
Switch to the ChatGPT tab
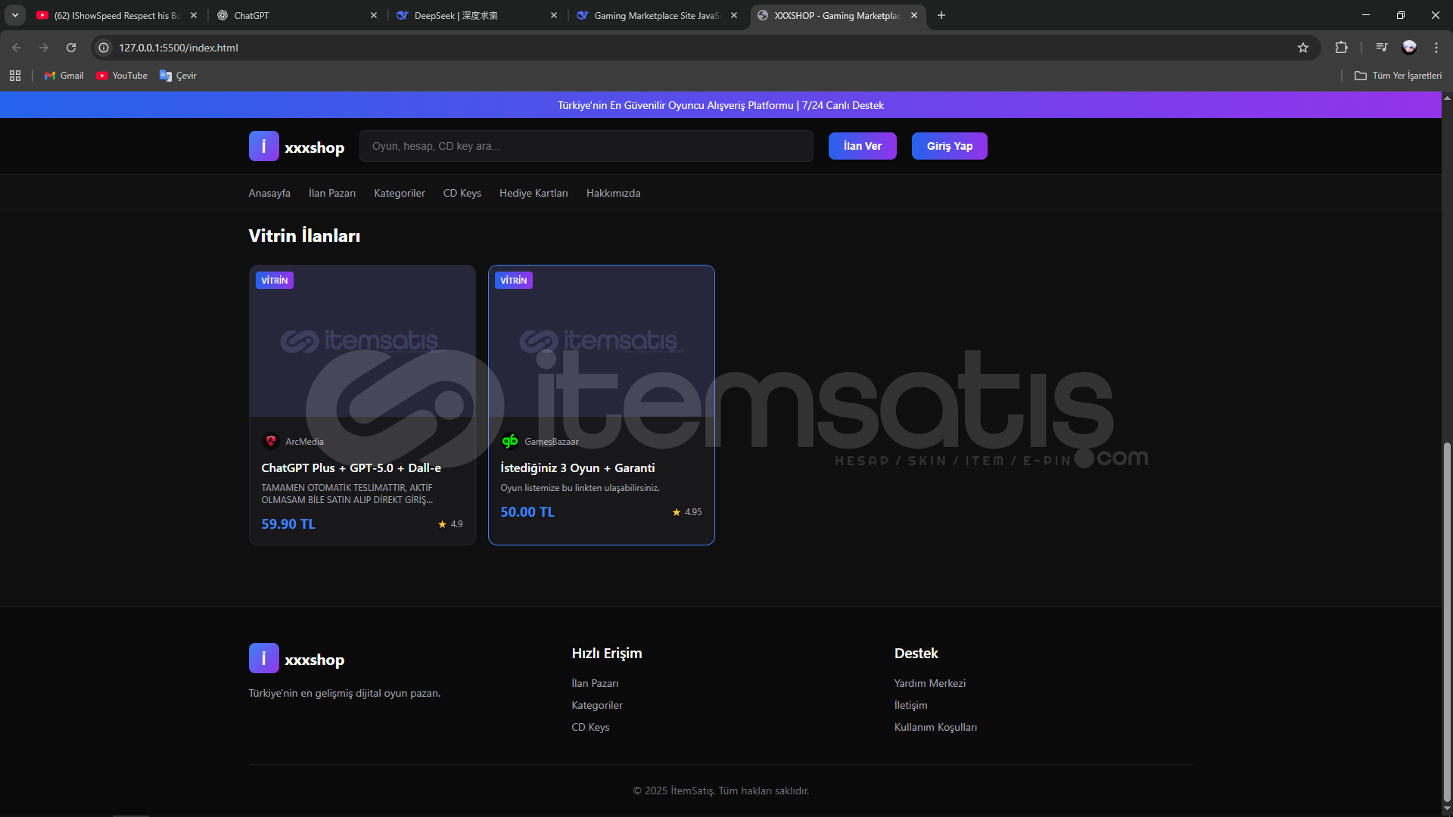295,15
